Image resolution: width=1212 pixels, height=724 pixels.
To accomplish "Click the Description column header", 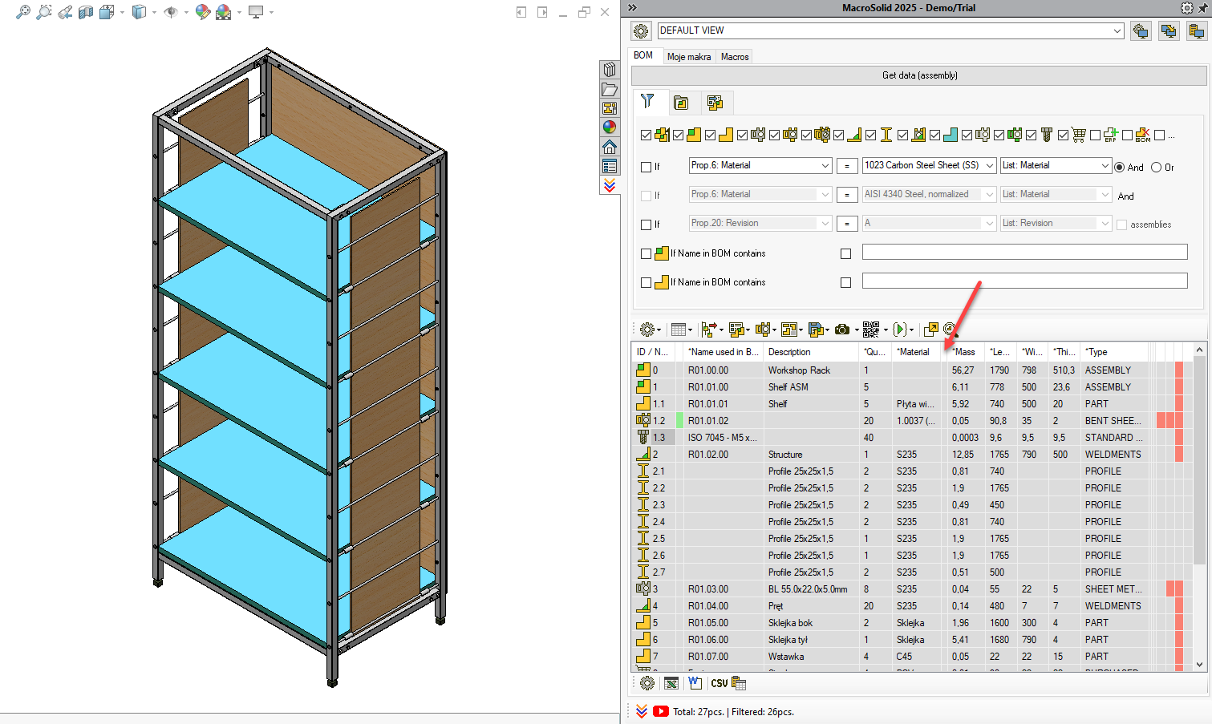I will 811,352.
